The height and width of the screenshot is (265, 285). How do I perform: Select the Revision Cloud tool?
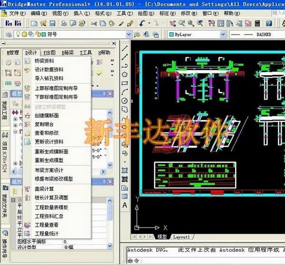tap(124, 110)
